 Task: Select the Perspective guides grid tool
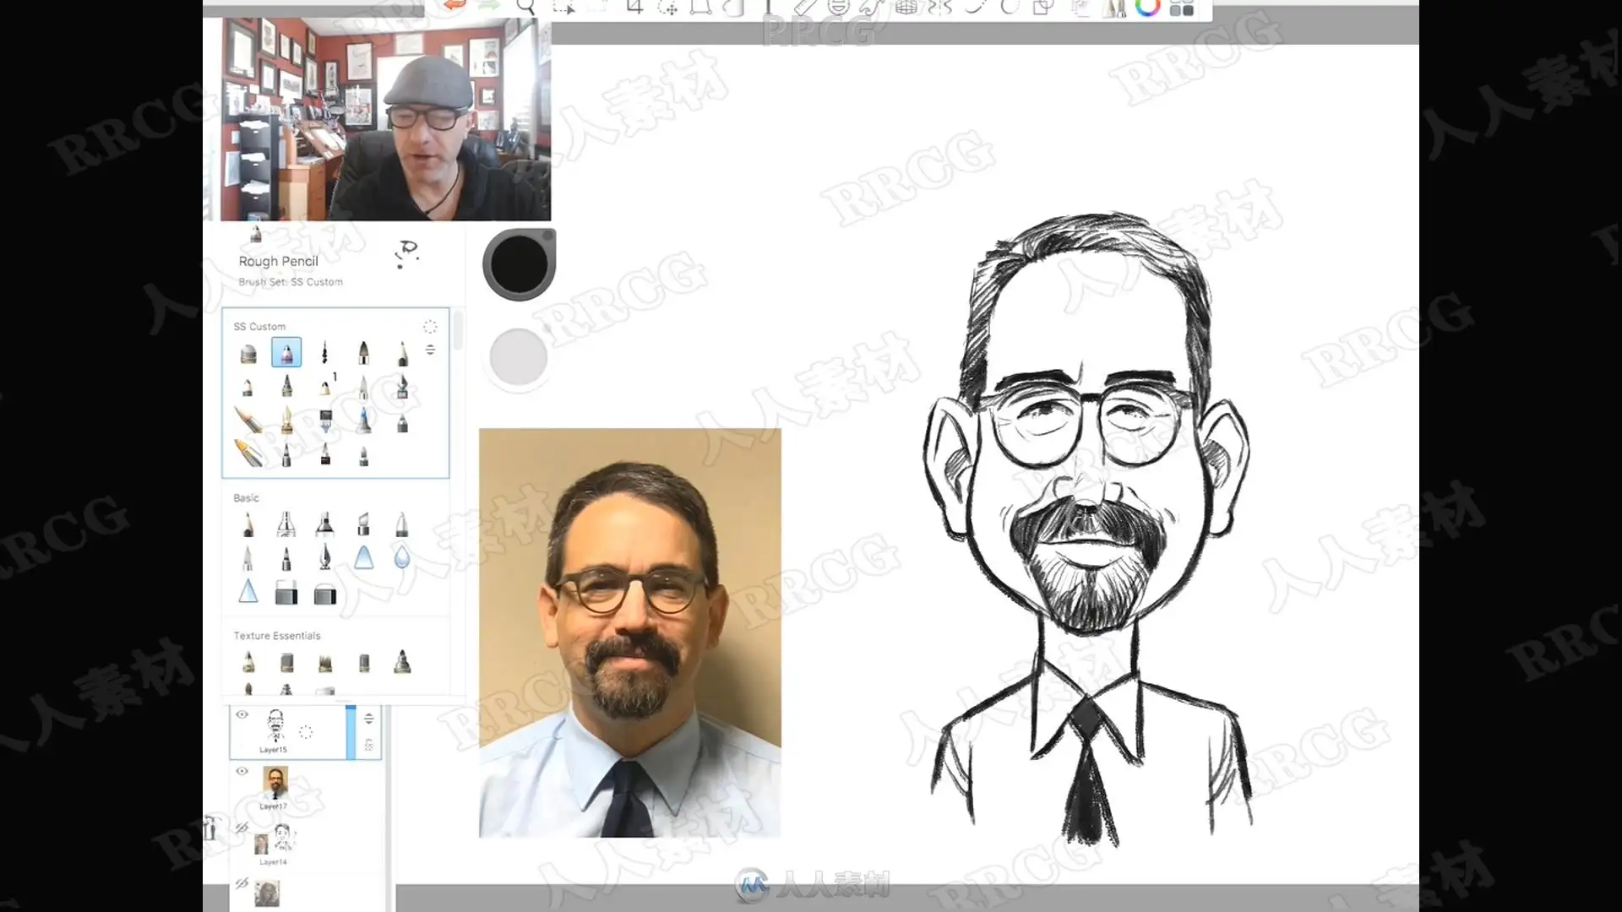(906, 8)
